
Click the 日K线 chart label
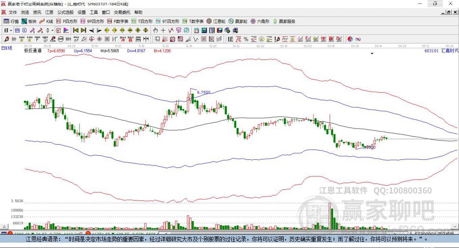(x=6, y=48)
